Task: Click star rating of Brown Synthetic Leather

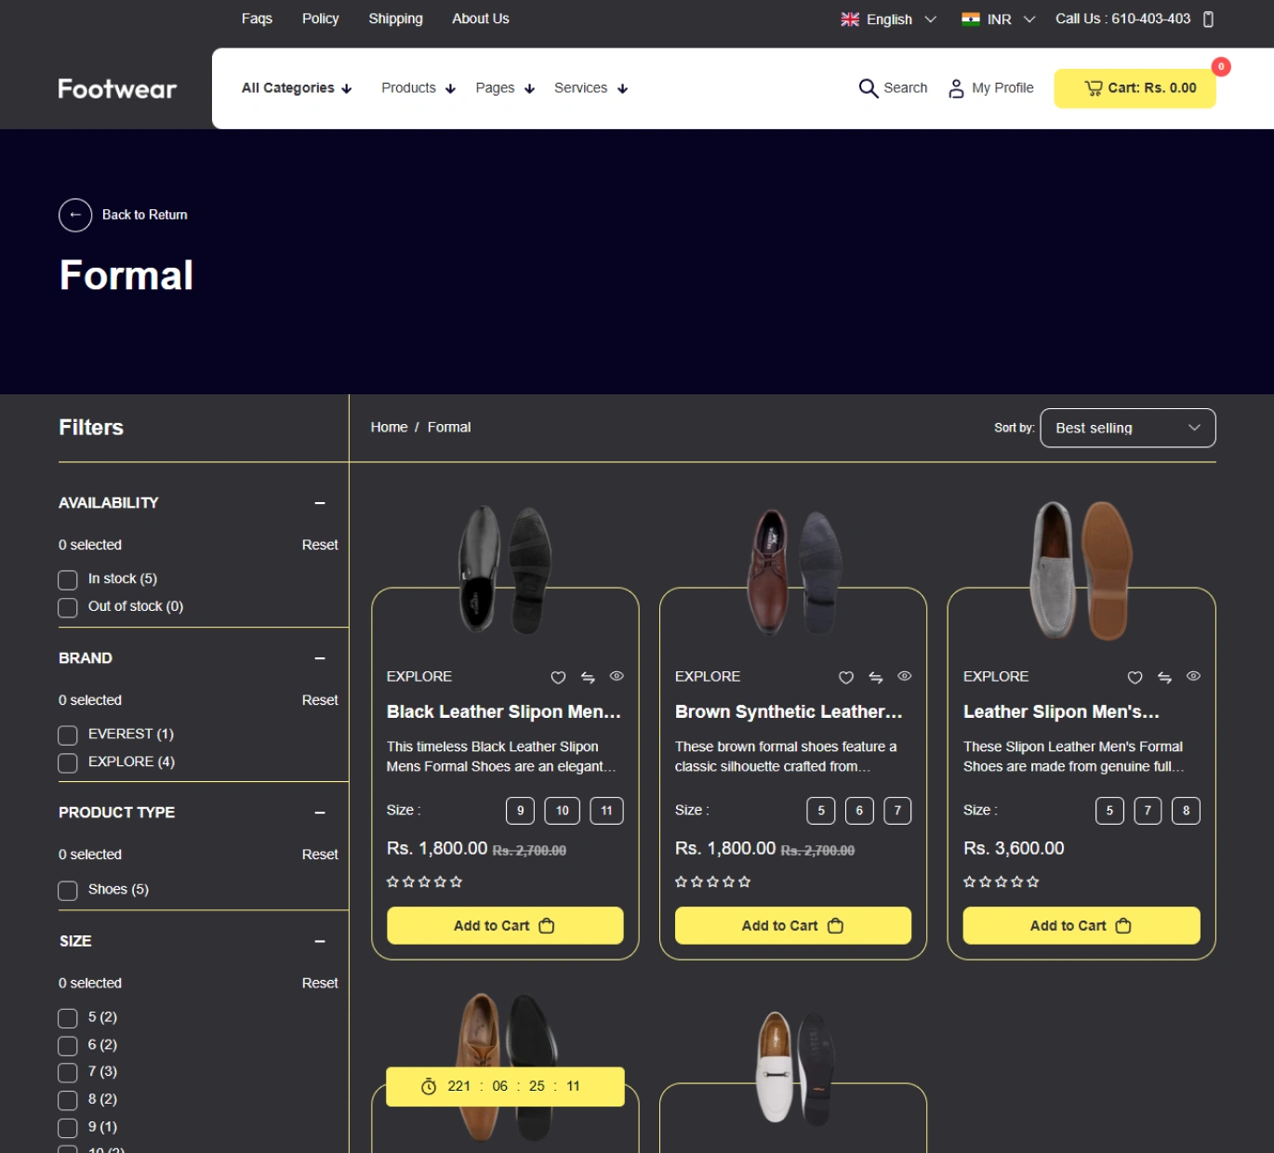Action: (712, 881)
